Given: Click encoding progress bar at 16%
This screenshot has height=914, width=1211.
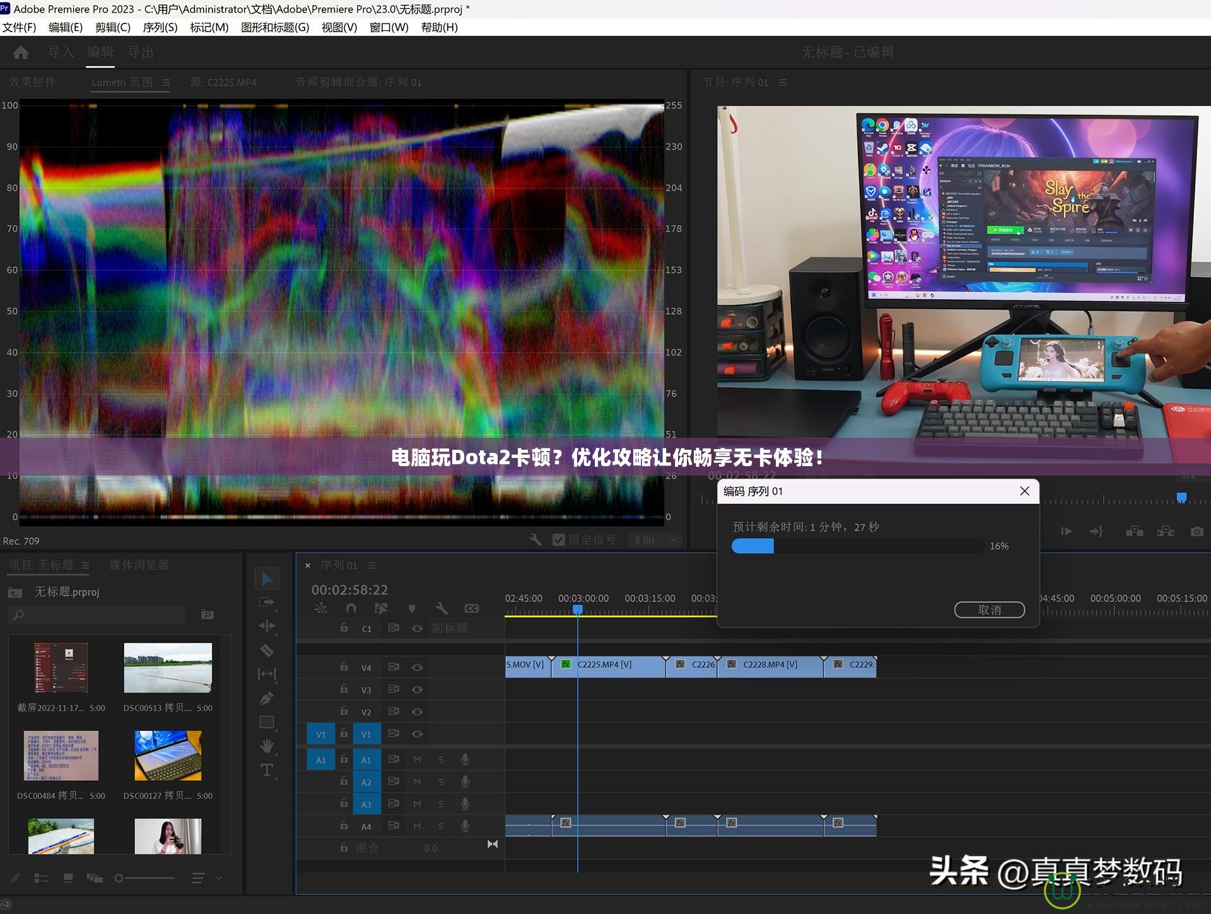Looking at the screenshot, I should click(858, 546).
